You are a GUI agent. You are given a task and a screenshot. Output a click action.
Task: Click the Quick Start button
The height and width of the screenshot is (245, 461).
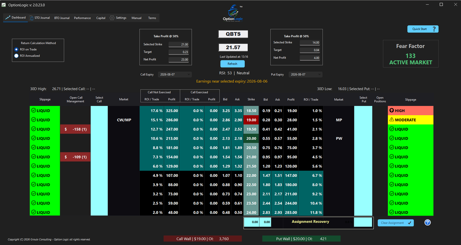coord(423,29)
